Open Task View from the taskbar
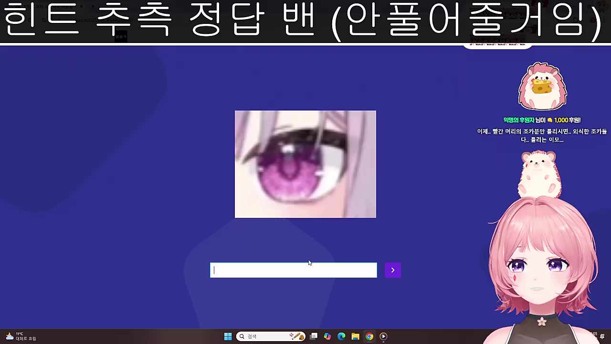 [314, 336]
